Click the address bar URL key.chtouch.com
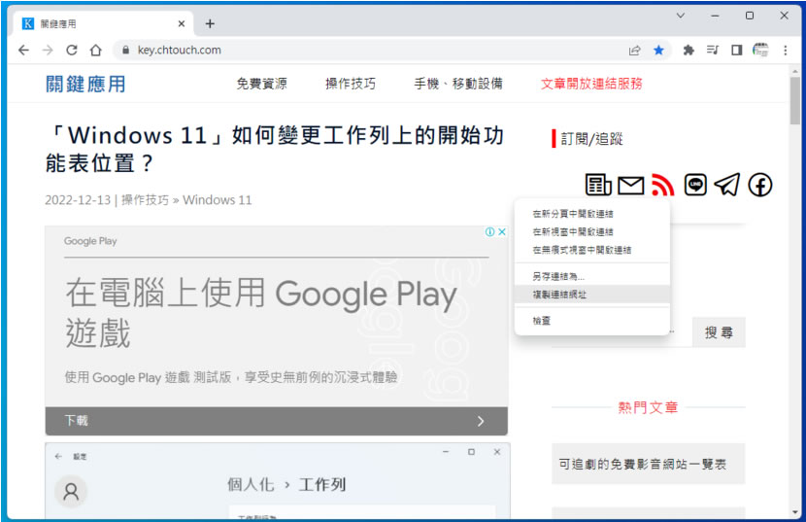 (180, 50)
